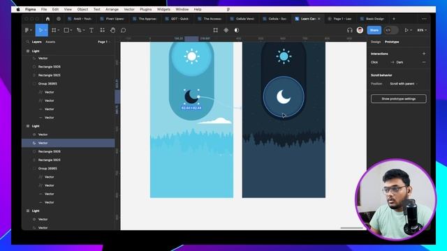Open the Object menu

(82, 9)
